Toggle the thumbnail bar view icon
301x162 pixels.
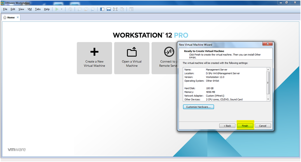point(109,9)
